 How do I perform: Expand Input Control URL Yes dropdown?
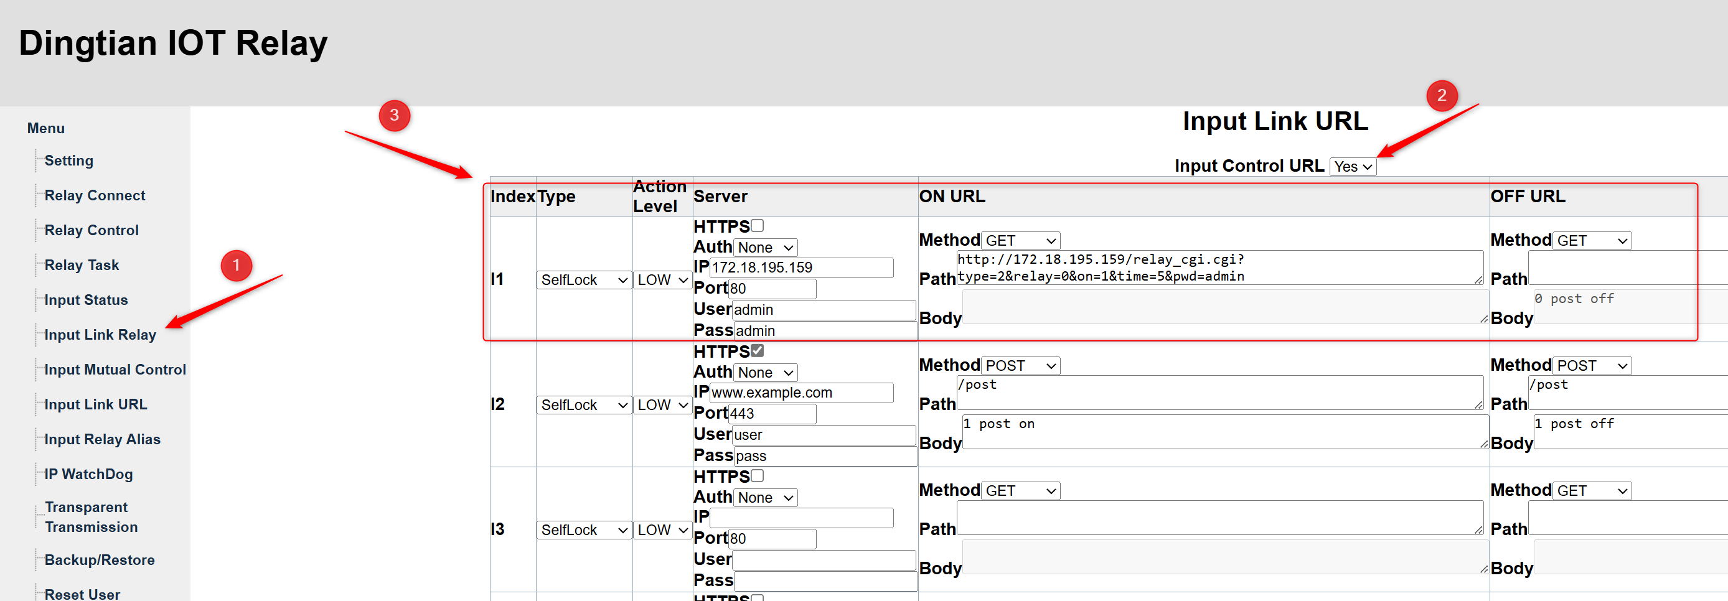click(x=1353, y=166)
